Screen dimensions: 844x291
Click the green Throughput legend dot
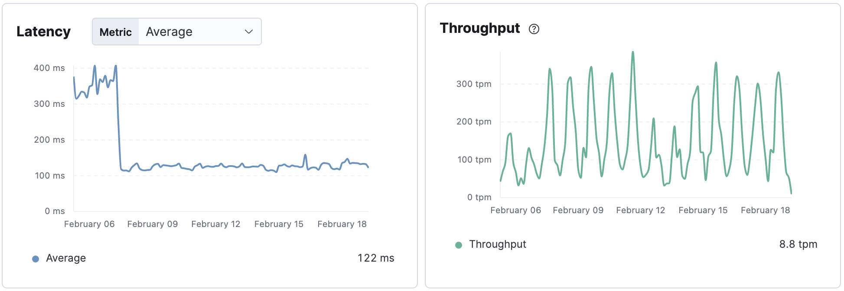point(459,245)
